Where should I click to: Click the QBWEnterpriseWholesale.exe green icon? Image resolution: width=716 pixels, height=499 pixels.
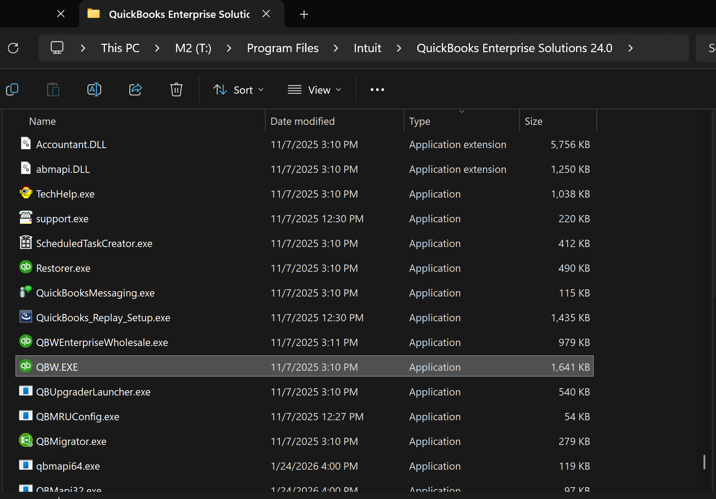point(26,341)
